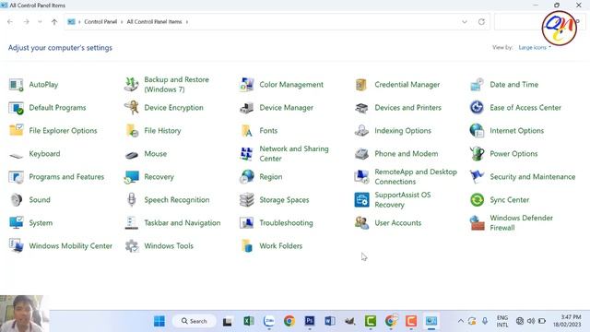The height and width of the screenshot is (332, 590).
Task: Click the Device Encryption icon
Action: click(x=131, y=108)
